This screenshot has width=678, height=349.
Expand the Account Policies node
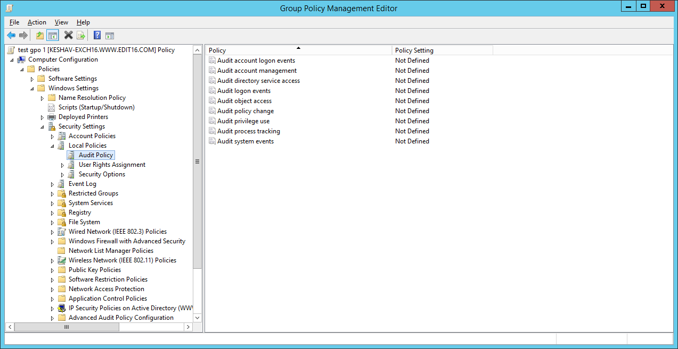coord(52,136)
